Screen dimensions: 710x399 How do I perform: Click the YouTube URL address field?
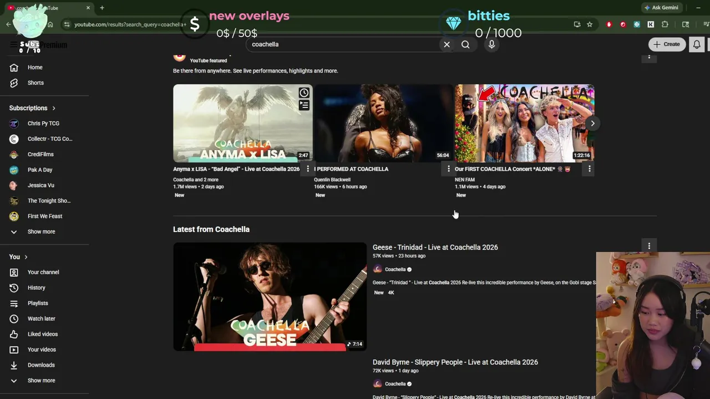pos(130,24)
